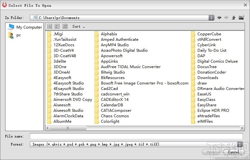Select the Apowersoft folder
This screenshot has width=250, height=160.
109,56
